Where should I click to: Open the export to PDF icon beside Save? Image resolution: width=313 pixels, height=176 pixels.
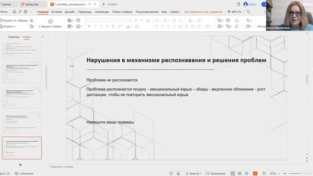[20, 12]
